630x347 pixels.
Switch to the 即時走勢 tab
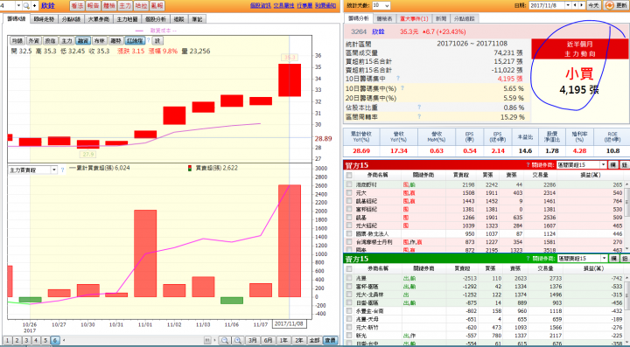(x=44, y=19)
